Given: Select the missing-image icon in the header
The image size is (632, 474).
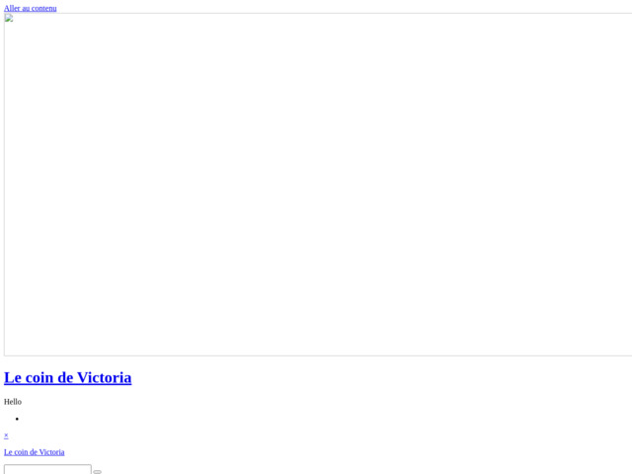Looking at the screenshot, I should 9,18.
